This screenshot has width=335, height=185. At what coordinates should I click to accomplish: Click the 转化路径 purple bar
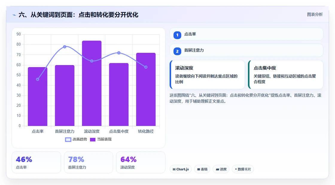point(146,89)
